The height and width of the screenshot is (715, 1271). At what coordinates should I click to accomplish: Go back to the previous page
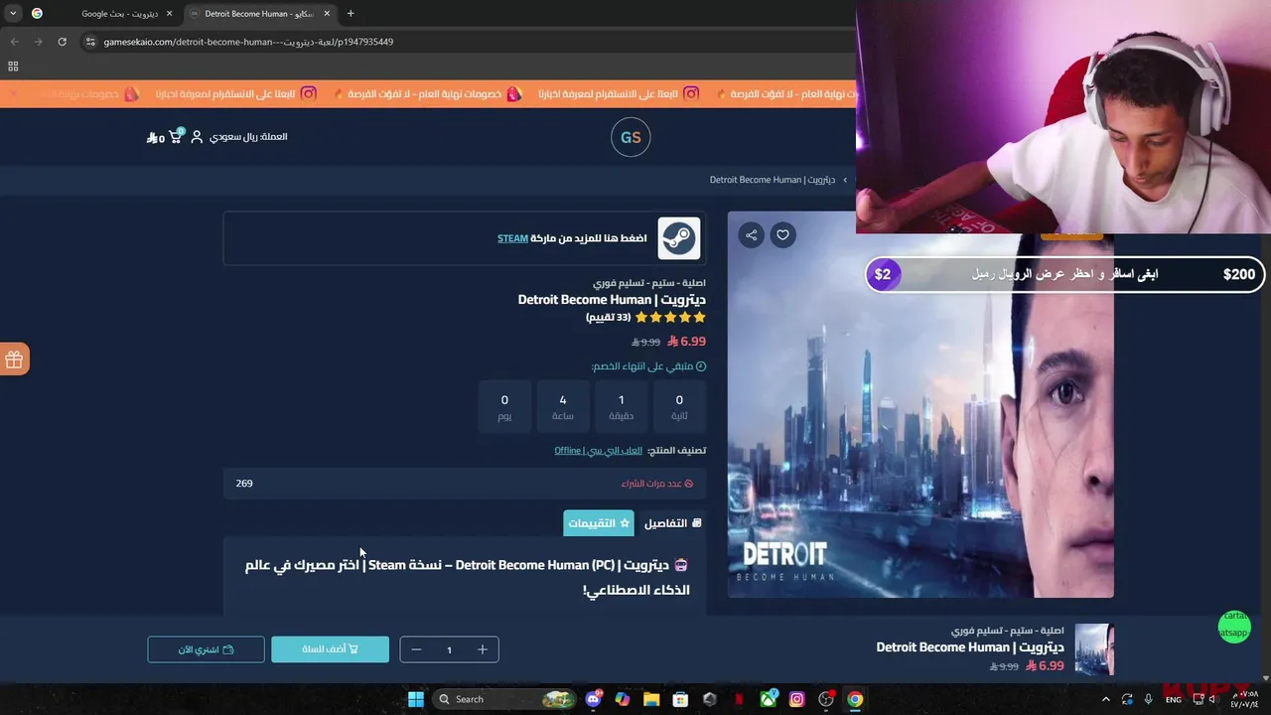(x=14, y=42)
